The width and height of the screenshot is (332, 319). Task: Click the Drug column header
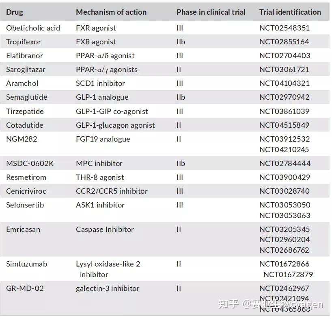coord(15,12)
